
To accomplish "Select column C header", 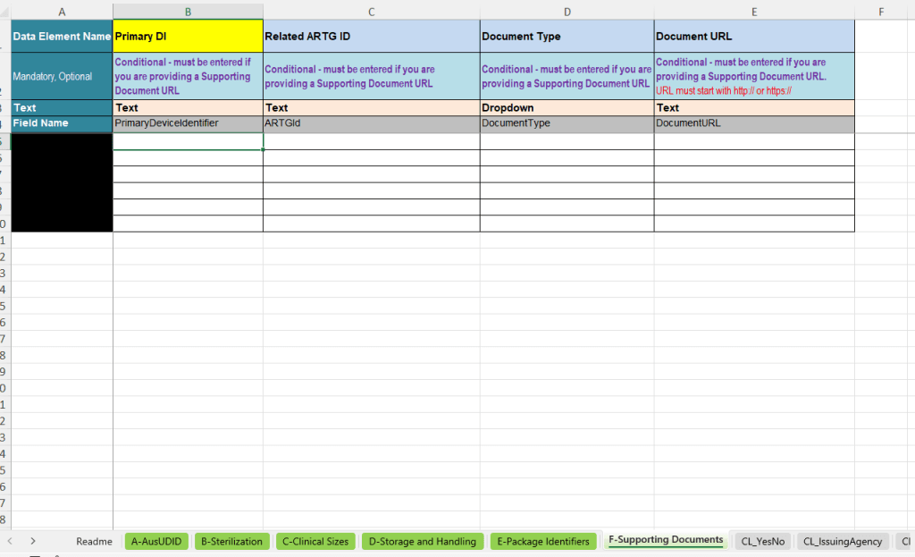I will click(x=371, y=12).
